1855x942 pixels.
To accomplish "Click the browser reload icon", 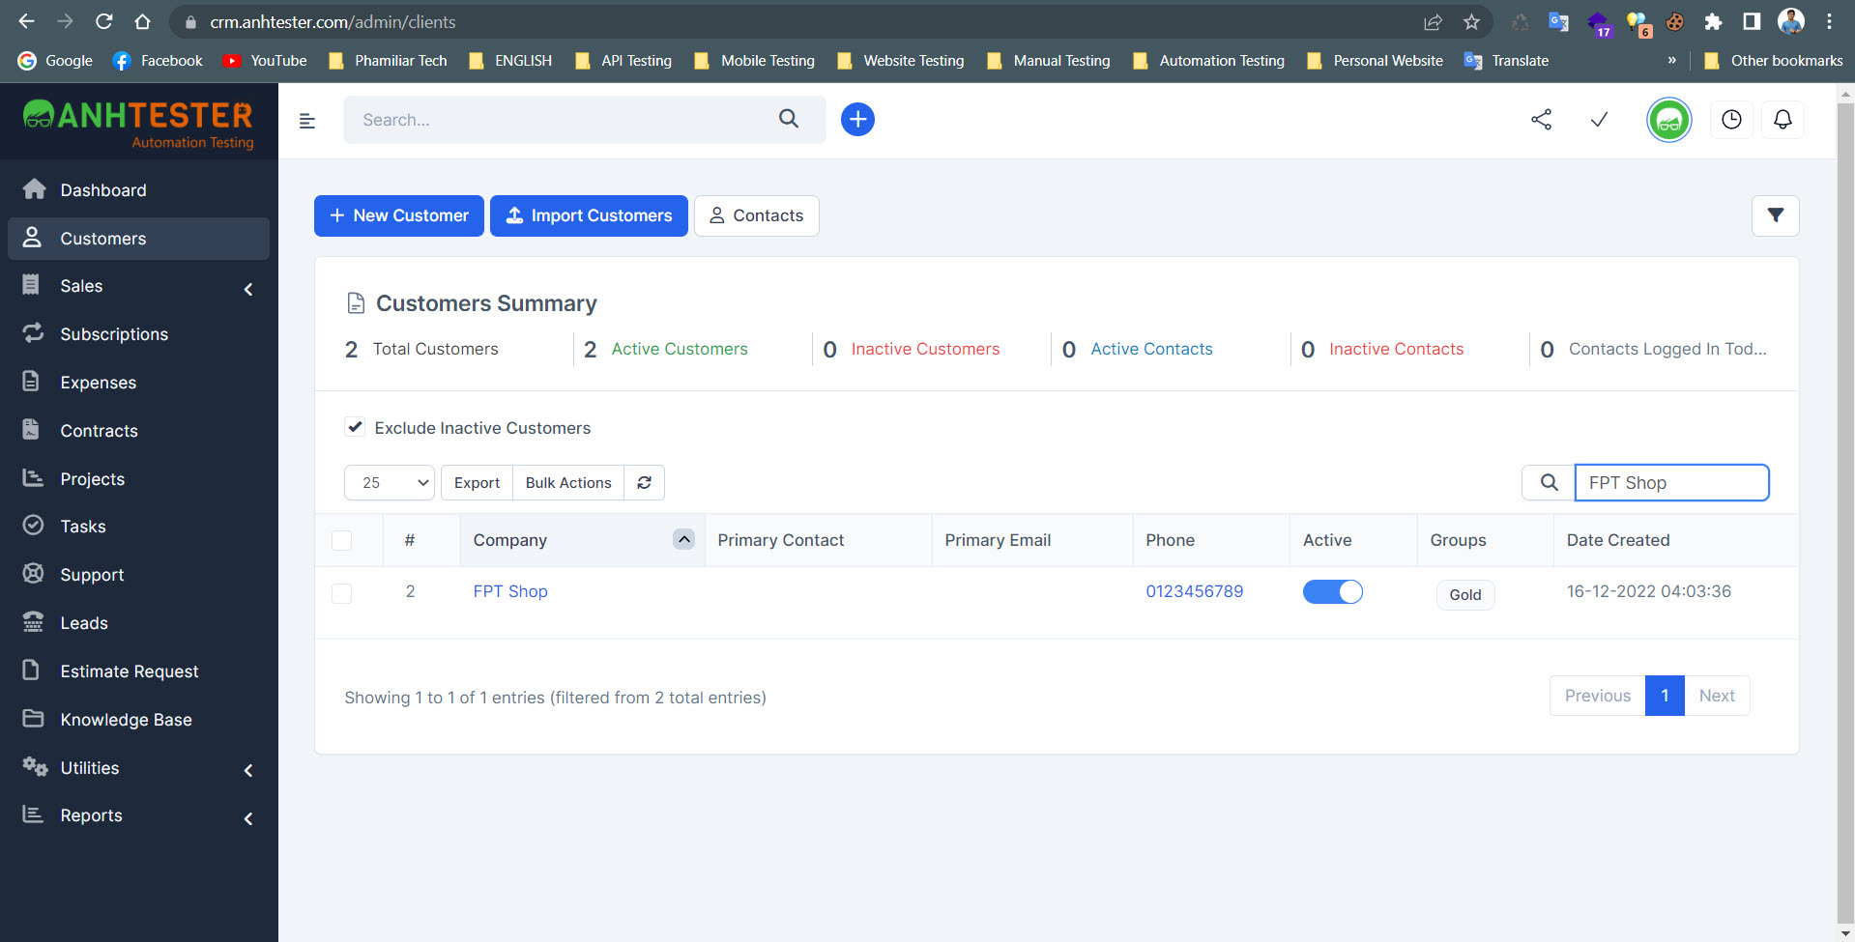I will (104, 21).
